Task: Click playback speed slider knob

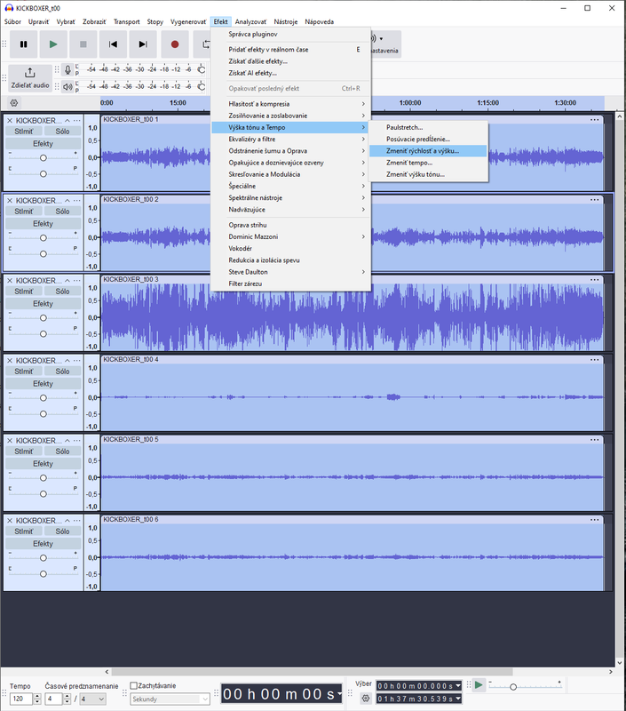Action: (x=513, y=687)
